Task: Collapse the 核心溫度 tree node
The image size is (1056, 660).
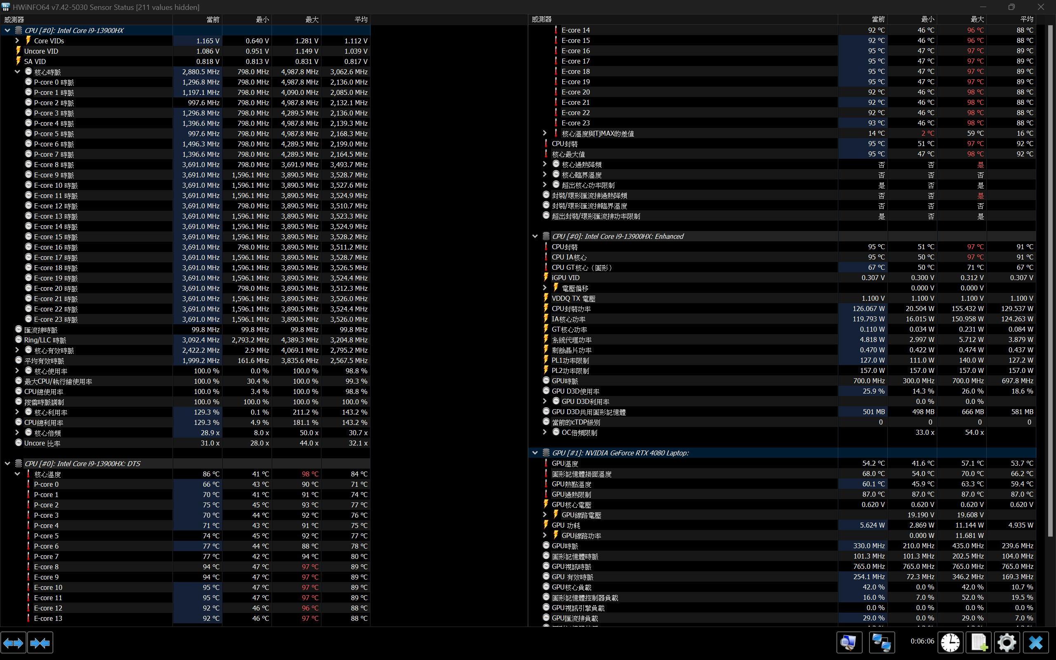Action: (x=17, y=474)
